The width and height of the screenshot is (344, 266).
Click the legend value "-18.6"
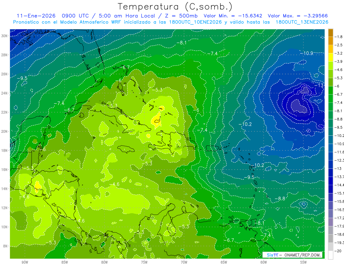click(x=339, y=234)
